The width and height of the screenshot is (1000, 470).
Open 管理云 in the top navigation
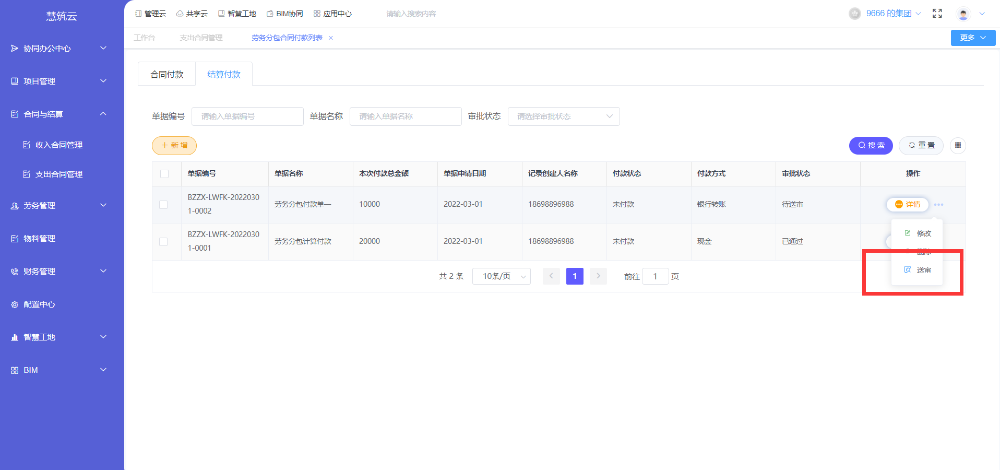click(150, 14)
